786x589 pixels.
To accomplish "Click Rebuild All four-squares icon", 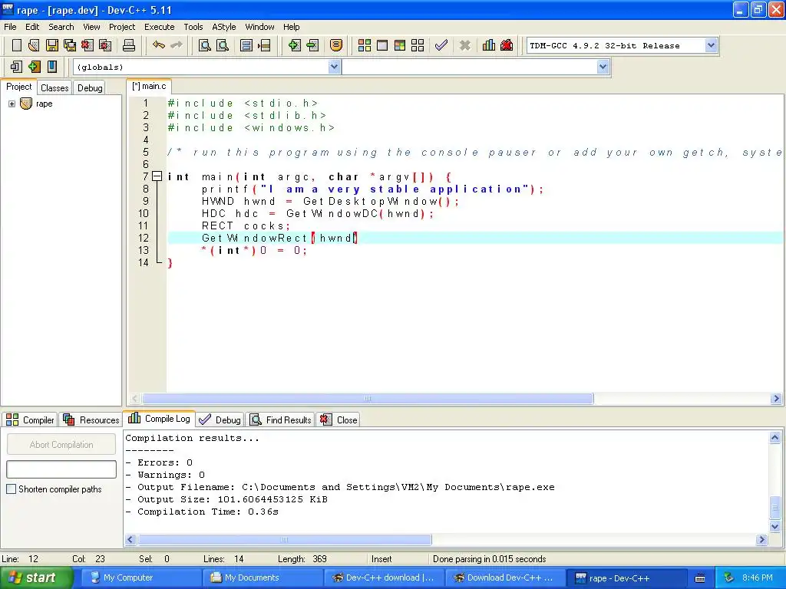I will (x=418, y=45).
